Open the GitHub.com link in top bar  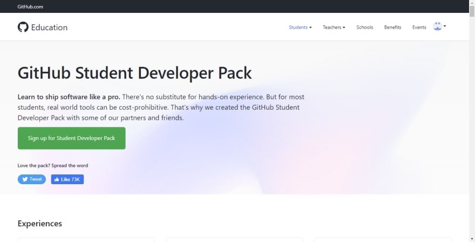(30, 6)
